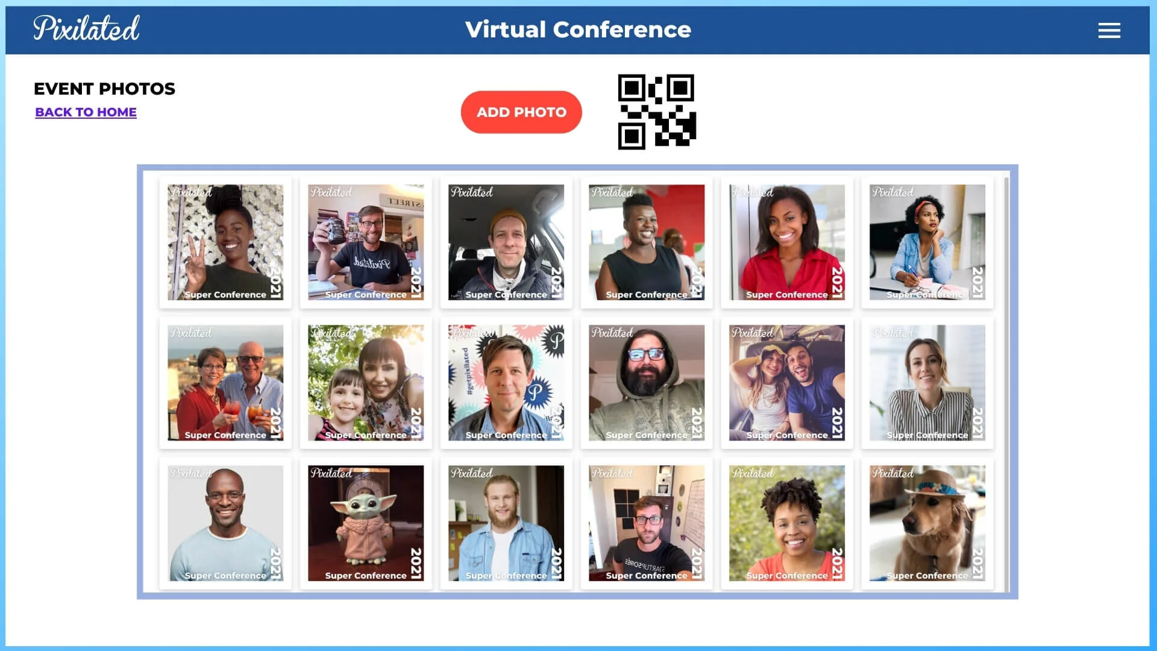Select photo of woman with red headband
The image size is (1157, 651).
click(x=927, y=242)
